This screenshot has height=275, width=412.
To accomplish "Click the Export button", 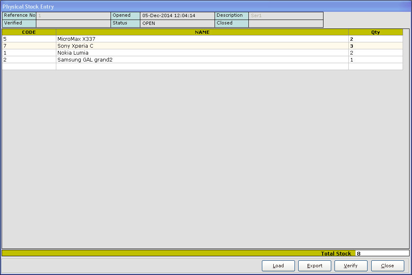I will click(315, 266).
